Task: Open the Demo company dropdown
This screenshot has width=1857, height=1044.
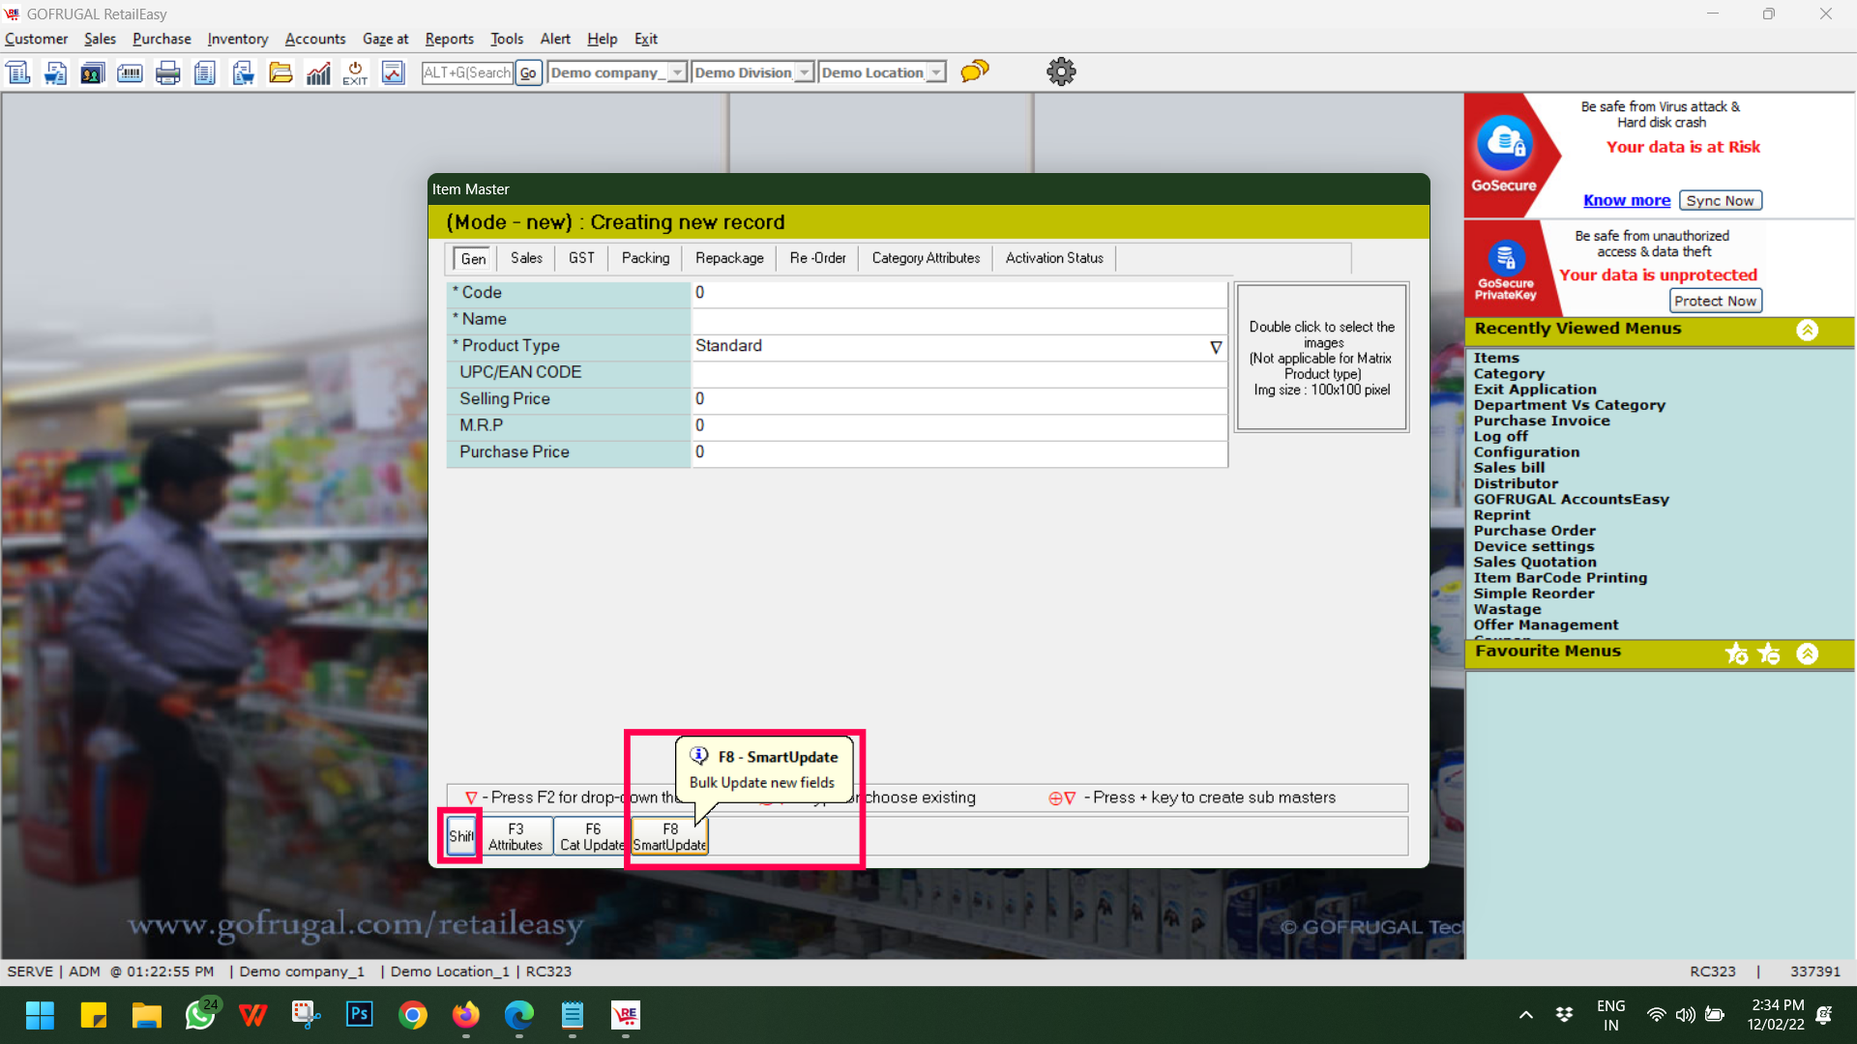Action: 677,72
